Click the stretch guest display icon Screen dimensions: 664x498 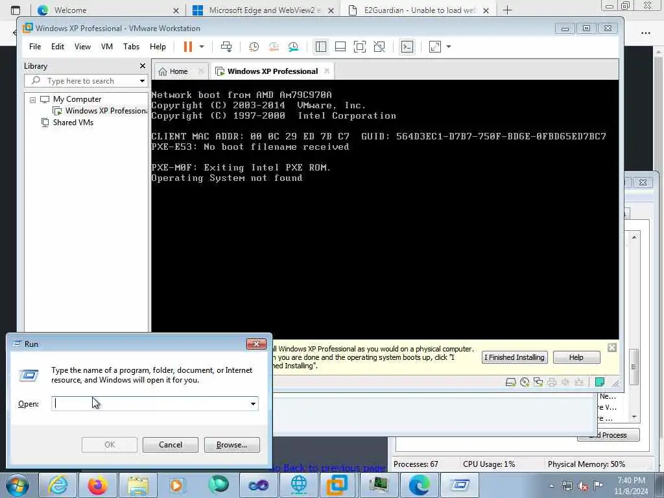[435, 47]
